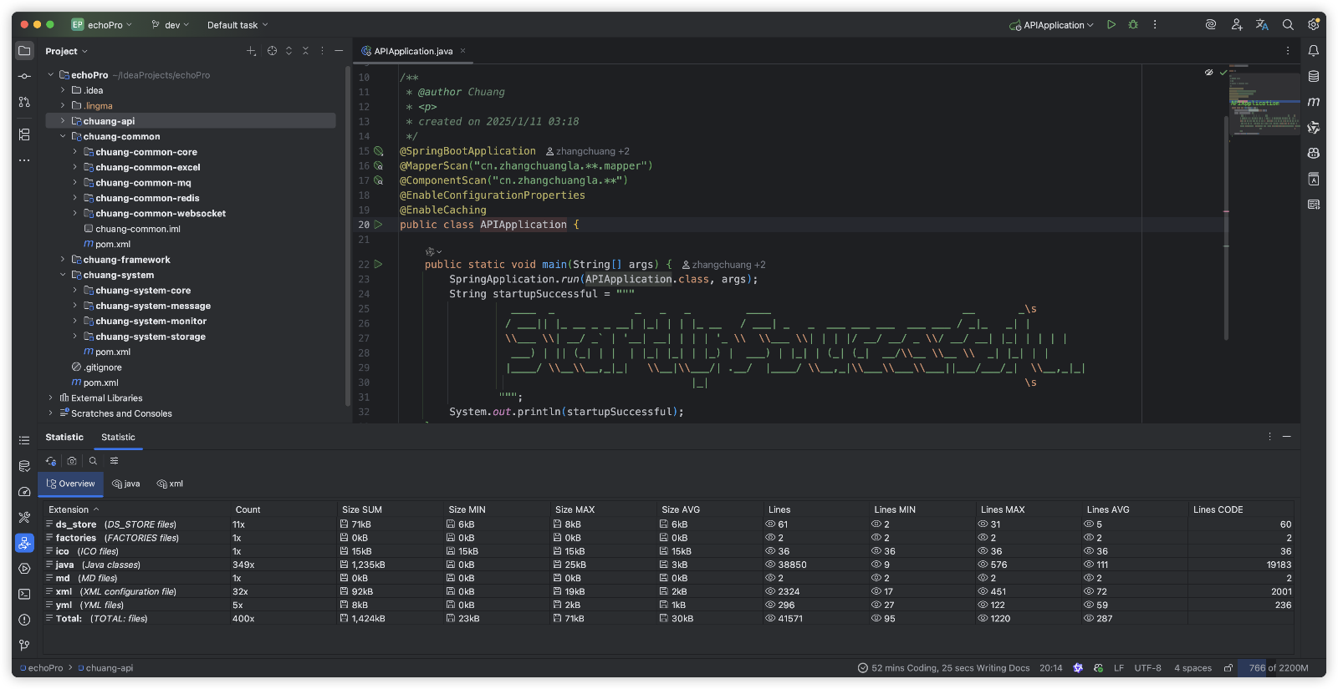Screen dimensions: 1338x689
Task: Click the Search Everywhere magnifier
Action: (1288, 25)
